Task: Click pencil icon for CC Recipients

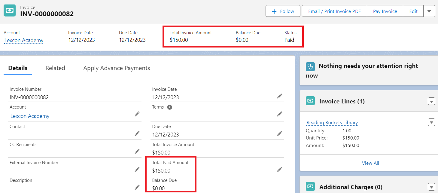Action: click(137, 152)
